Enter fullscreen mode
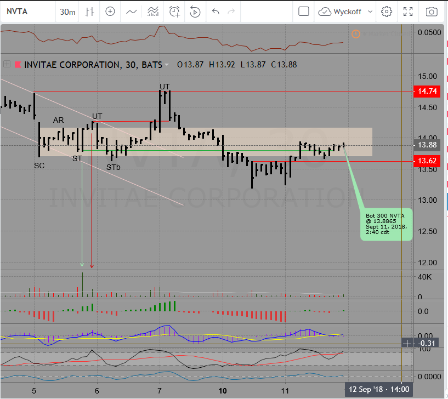 pyautogui.click(x=408, y=12)
